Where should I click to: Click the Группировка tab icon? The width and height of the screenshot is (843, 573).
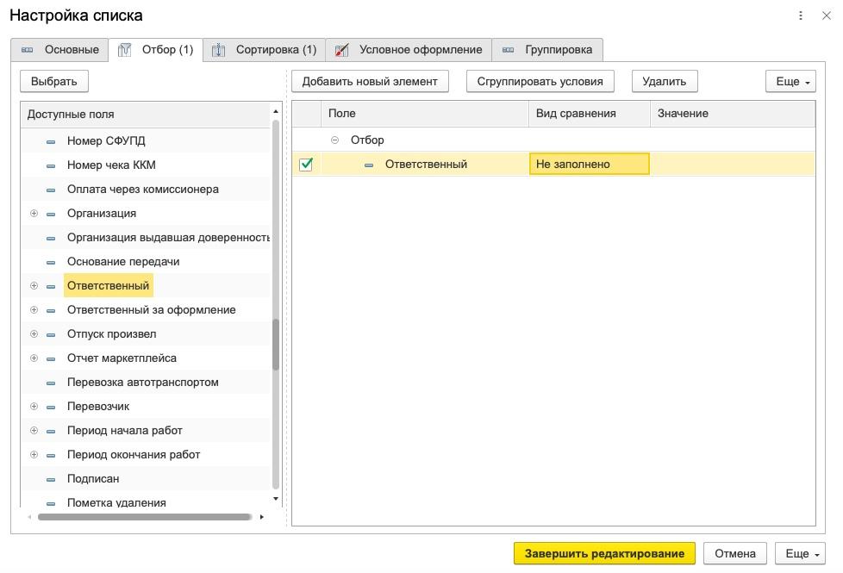(x=508, y=50)
